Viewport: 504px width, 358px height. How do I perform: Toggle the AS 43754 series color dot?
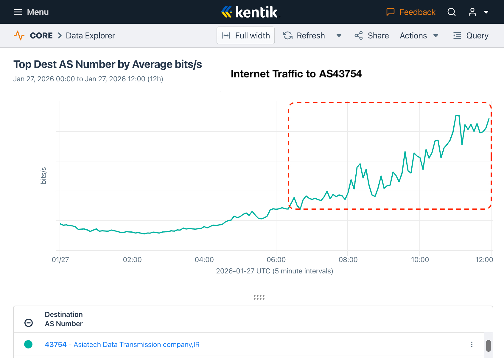[x=28, y=344]
